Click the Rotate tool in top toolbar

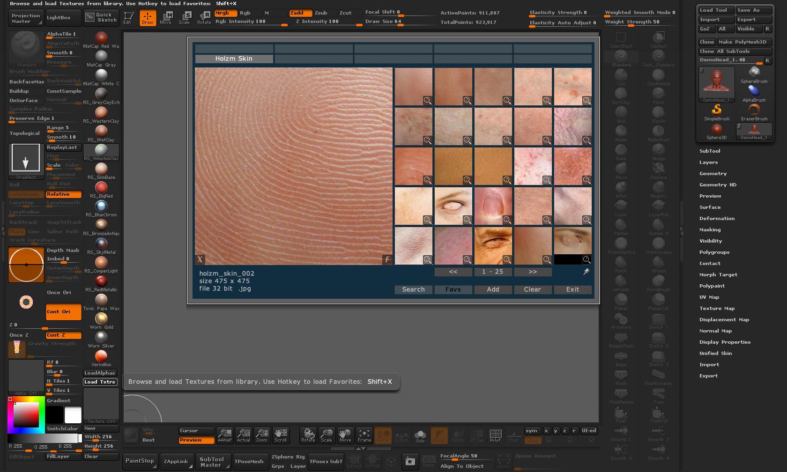204,18
